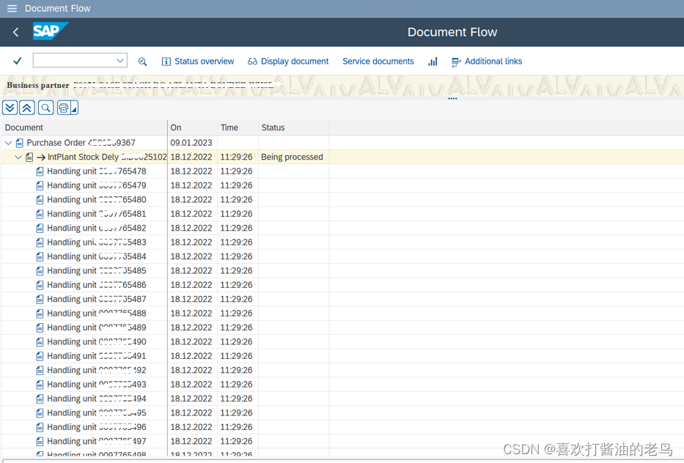This screenshot has height=463, width=684.
Task: Click the Business partner header text
Action: coord(38,85)
